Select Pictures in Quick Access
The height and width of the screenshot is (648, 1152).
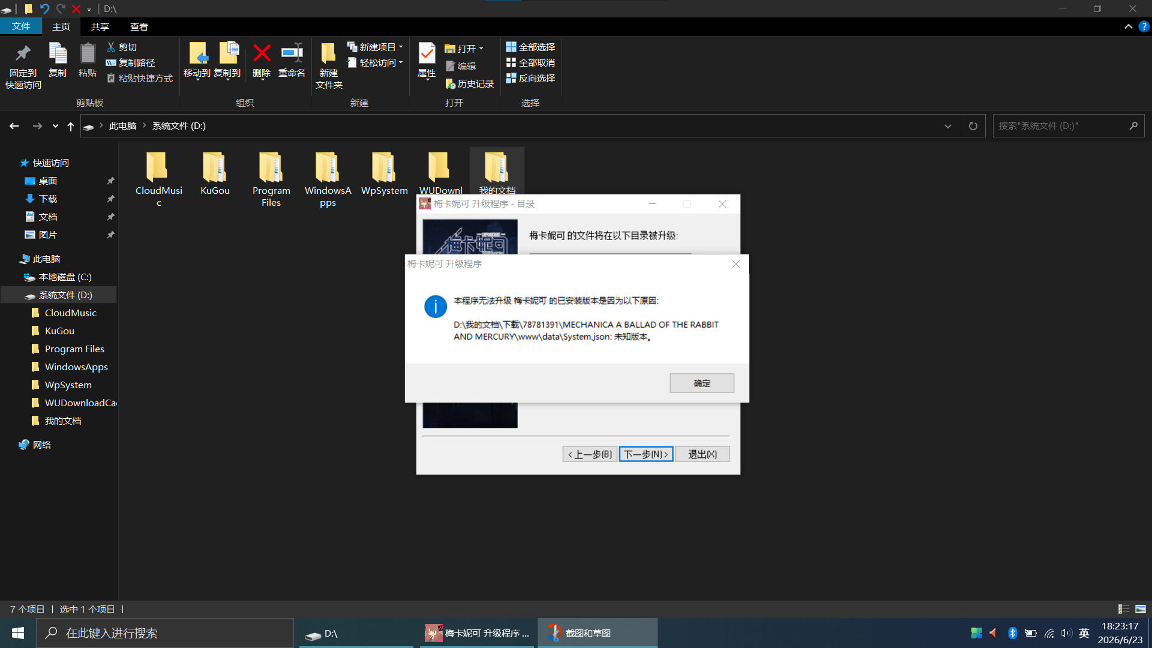48,235
